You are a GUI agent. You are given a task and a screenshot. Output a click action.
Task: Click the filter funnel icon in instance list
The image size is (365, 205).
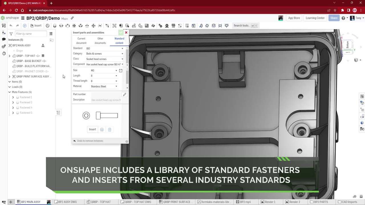11,34
